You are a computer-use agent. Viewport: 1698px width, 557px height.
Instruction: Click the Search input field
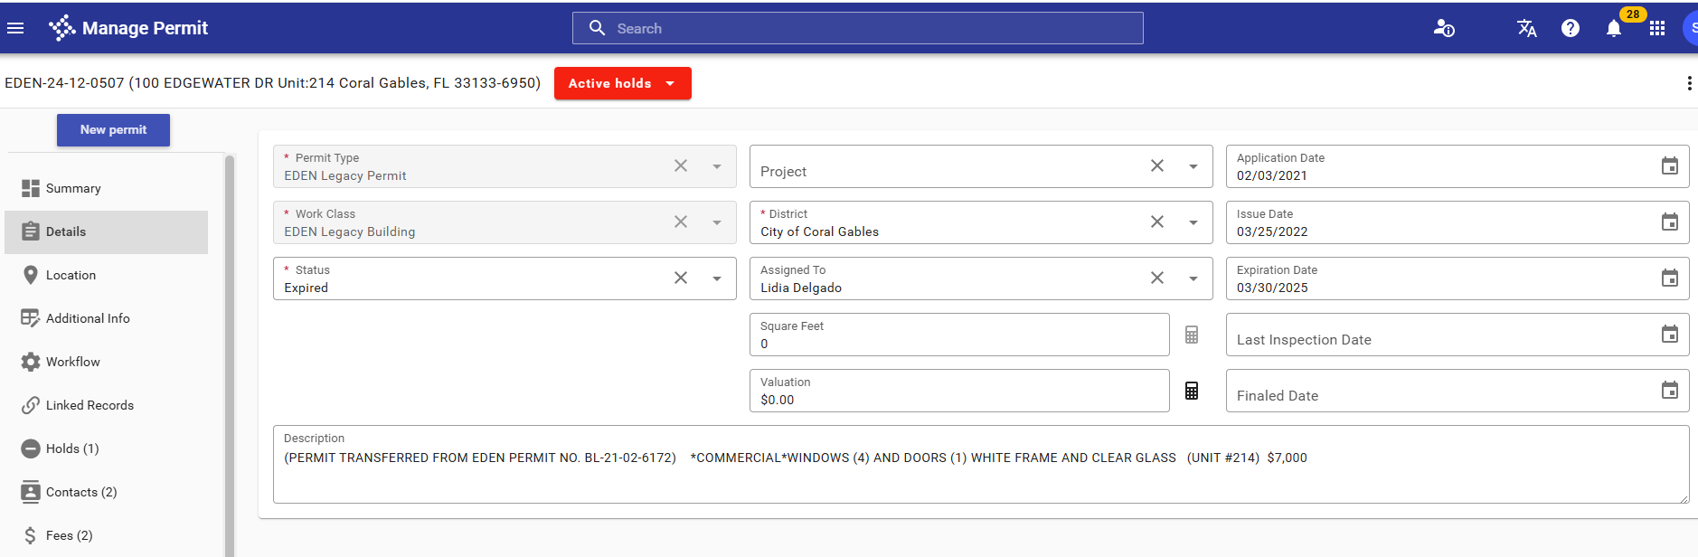coord(857,28)
